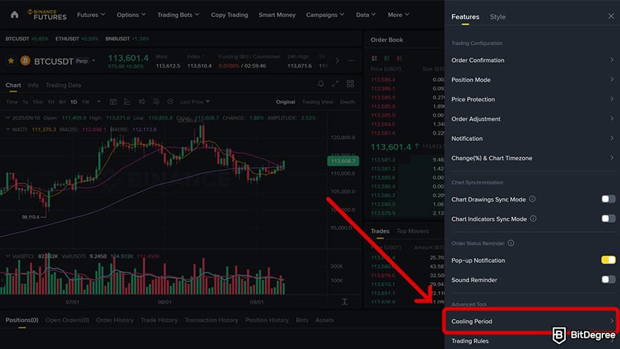Image resolution: width=620 pixels, height=349 pixels.
Task: Collapse the volume indicator row
Action: (x=8, y=256)
